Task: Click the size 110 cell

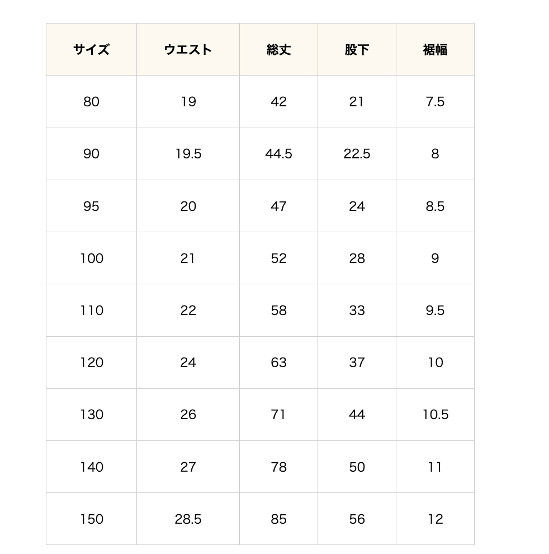Action: (x=91, y=311)
